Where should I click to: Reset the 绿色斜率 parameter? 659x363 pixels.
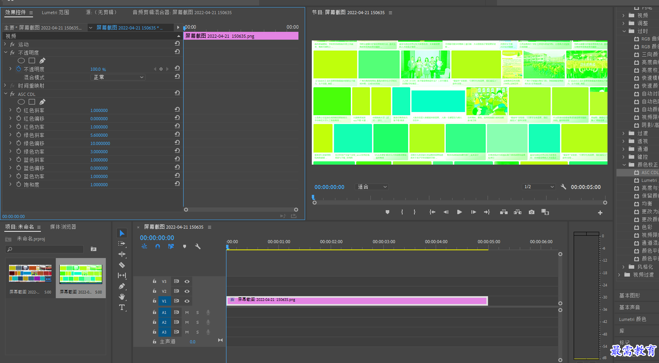pos(177,134)
